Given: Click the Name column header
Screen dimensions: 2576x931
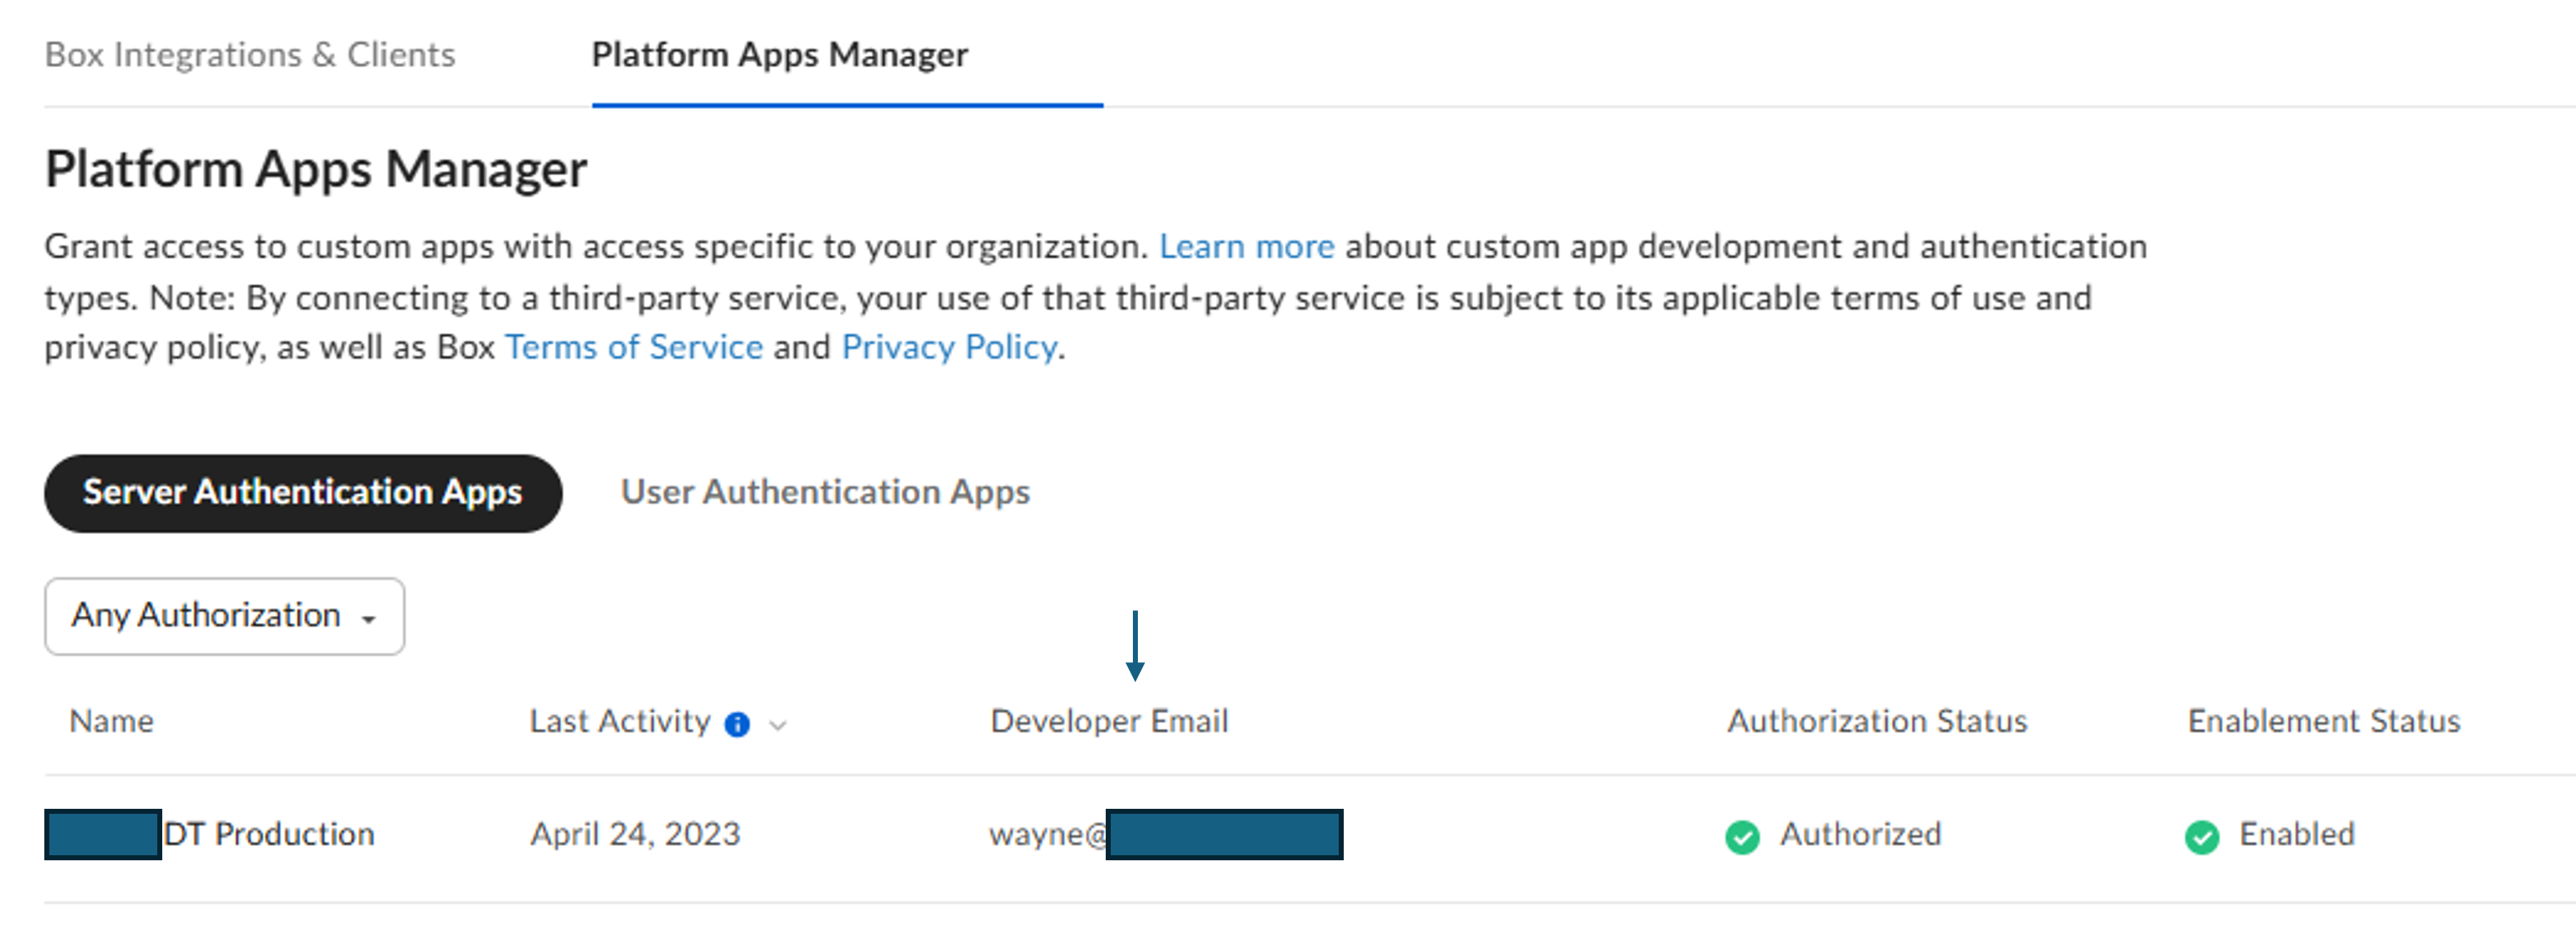Looking at the screenshot, I should [x=111, y=721].
